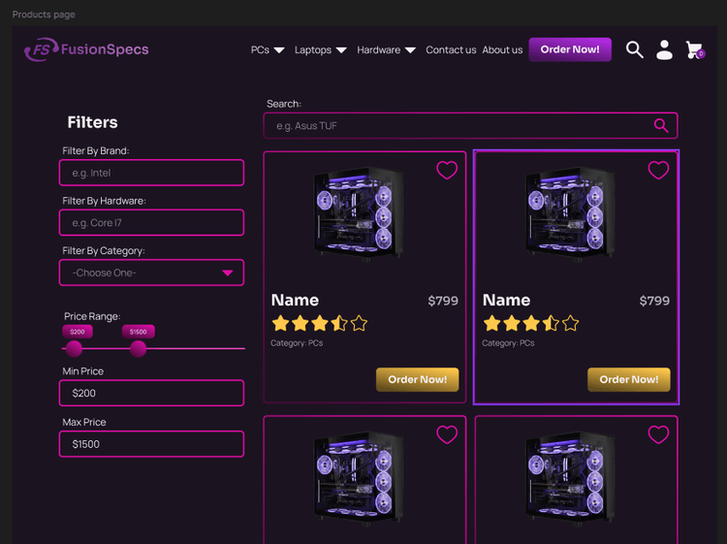Click the $200 price badge above slider
Viewport: 727px width, 544px height.
(x=78, y=332)
